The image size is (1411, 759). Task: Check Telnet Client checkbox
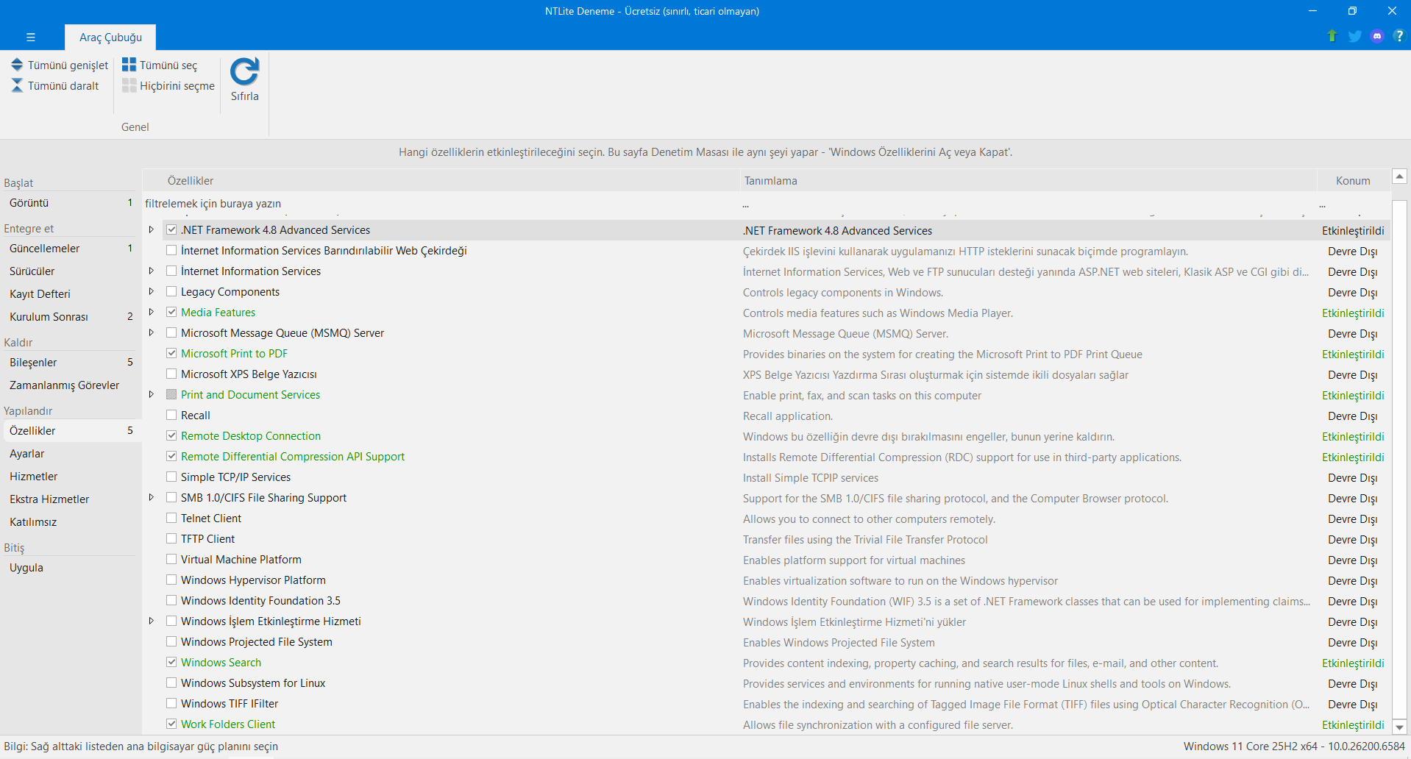[171, 519]
